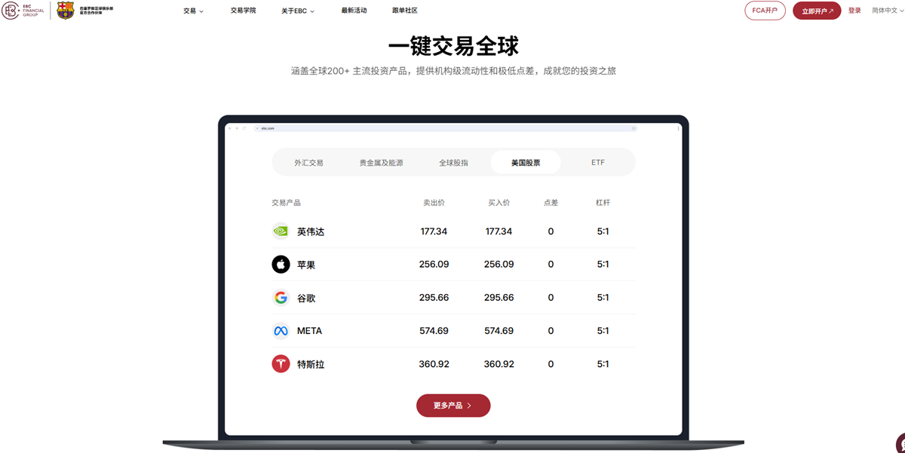The width and height of the screenshot is (905, 453).
Task: Select the Google icon next to 谷歌
Action: click(280, 297)
